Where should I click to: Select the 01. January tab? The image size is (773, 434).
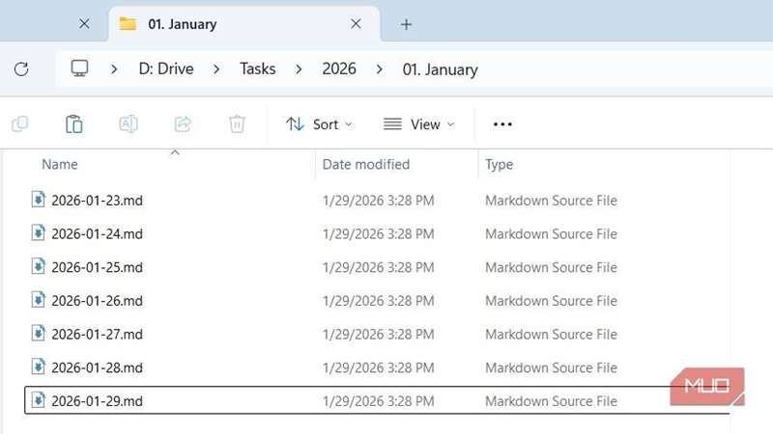click(x=244, y=24)
